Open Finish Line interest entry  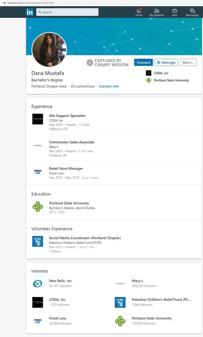pyautogui.click(x=58, y=318)
